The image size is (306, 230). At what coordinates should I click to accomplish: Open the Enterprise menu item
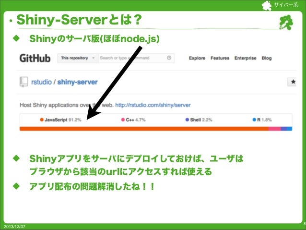pyautogui.click(x=245, y=58)
